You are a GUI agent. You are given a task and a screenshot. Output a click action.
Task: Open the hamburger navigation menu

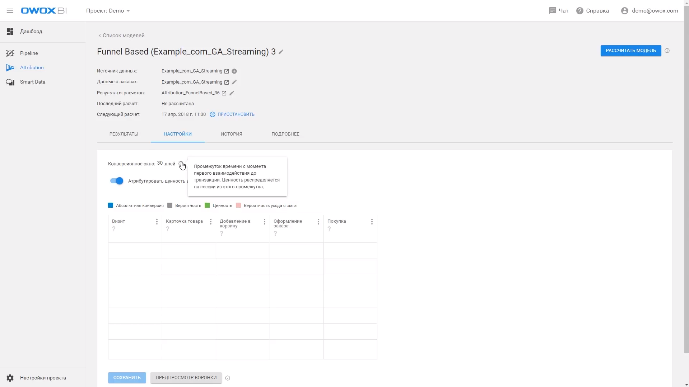(x=10, y=11)
